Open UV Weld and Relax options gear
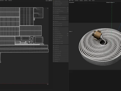 tap(68, 11)
